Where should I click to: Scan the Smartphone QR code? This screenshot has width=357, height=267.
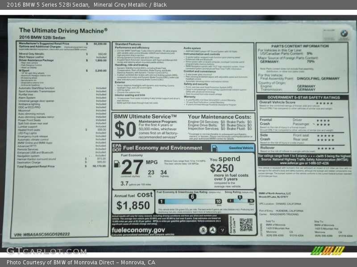(246, 225)
